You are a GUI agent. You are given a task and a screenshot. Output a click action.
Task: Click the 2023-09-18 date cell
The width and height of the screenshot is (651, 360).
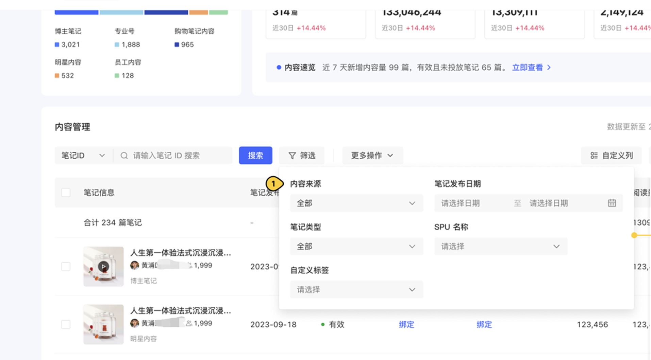[273, 324]
